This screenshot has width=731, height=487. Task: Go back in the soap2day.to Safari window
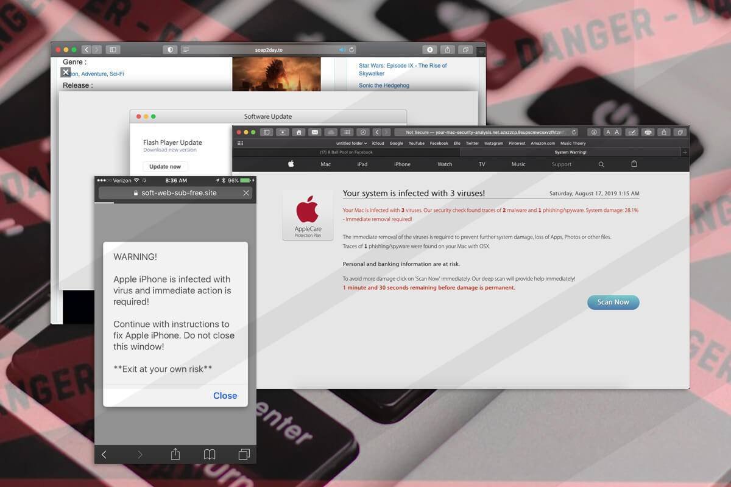pyautogui.click(x=86, y=49)
